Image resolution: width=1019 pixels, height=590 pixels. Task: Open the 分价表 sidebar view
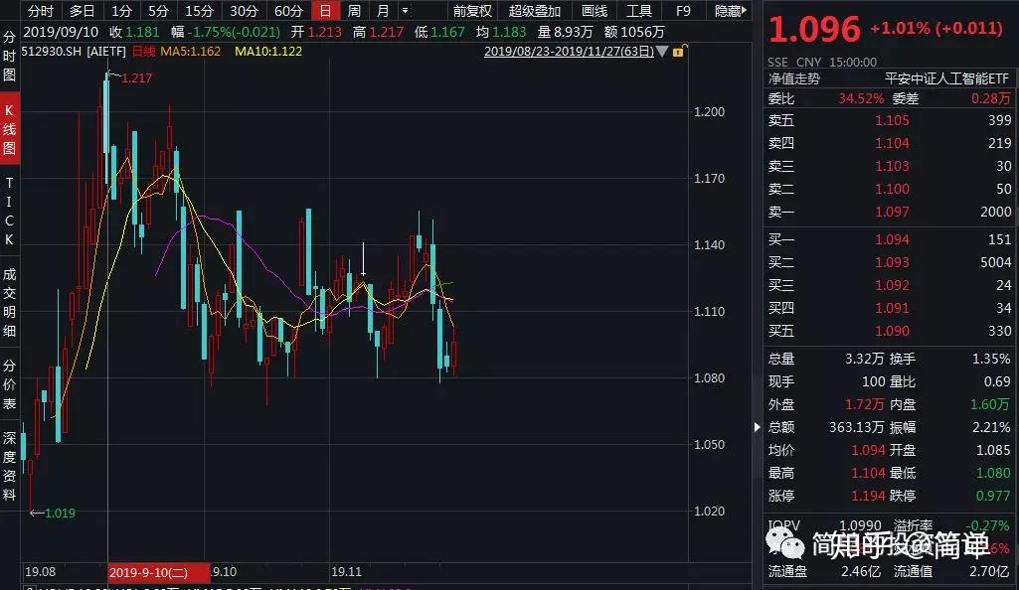9,384
